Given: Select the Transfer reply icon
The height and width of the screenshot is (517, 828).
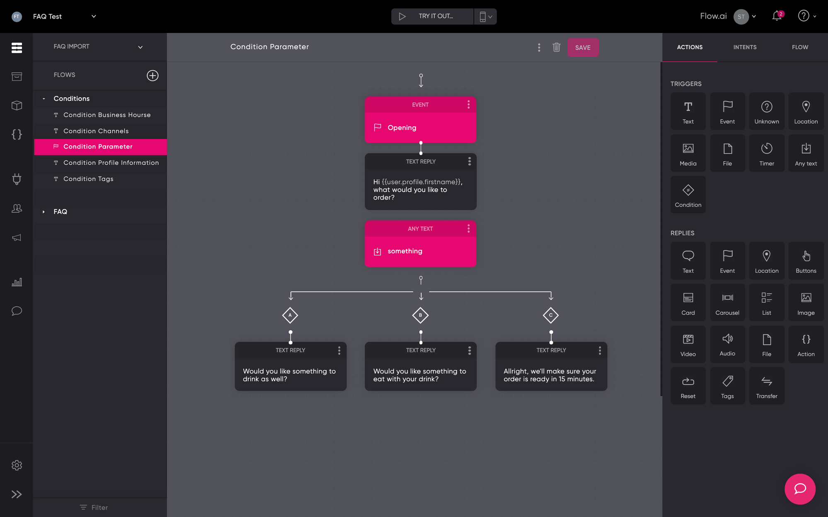Looking at the screenshot, I should click(766, 386).
